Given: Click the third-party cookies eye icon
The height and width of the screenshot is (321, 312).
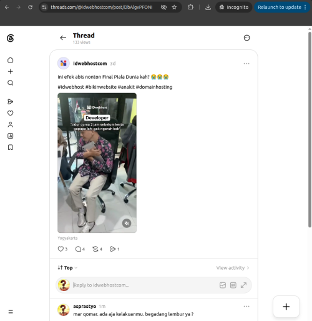Looking at the screenshot, I should (x=163, y=7).
